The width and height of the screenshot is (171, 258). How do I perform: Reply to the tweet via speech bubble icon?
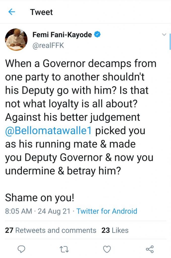[x=22, y=249]
